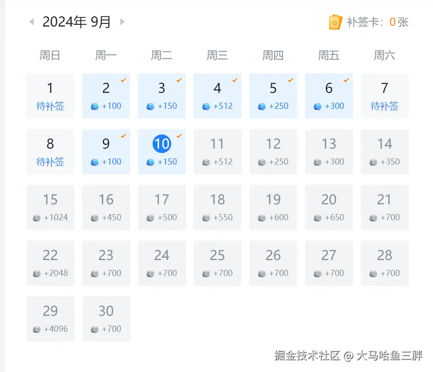Select the highlighted September 10 date circle
Screen dimensions: 433x372
coord(162,143)
